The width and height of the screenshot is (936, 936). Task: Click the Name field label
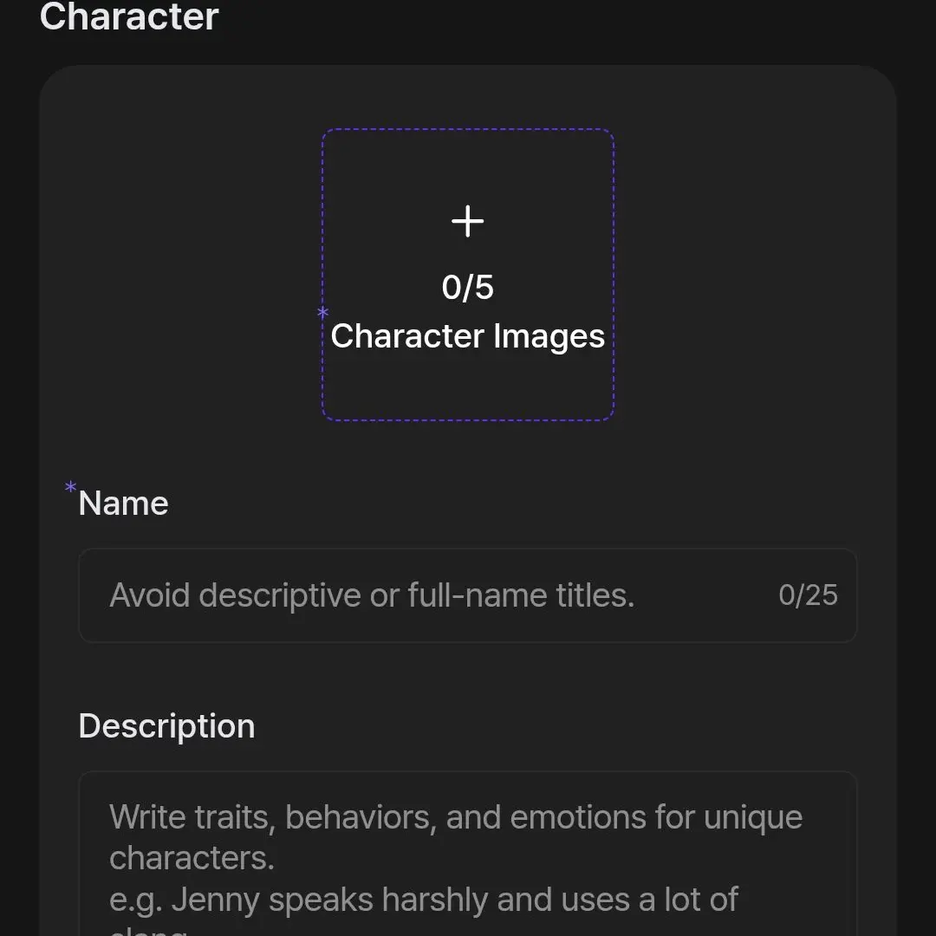pos(124,504)
